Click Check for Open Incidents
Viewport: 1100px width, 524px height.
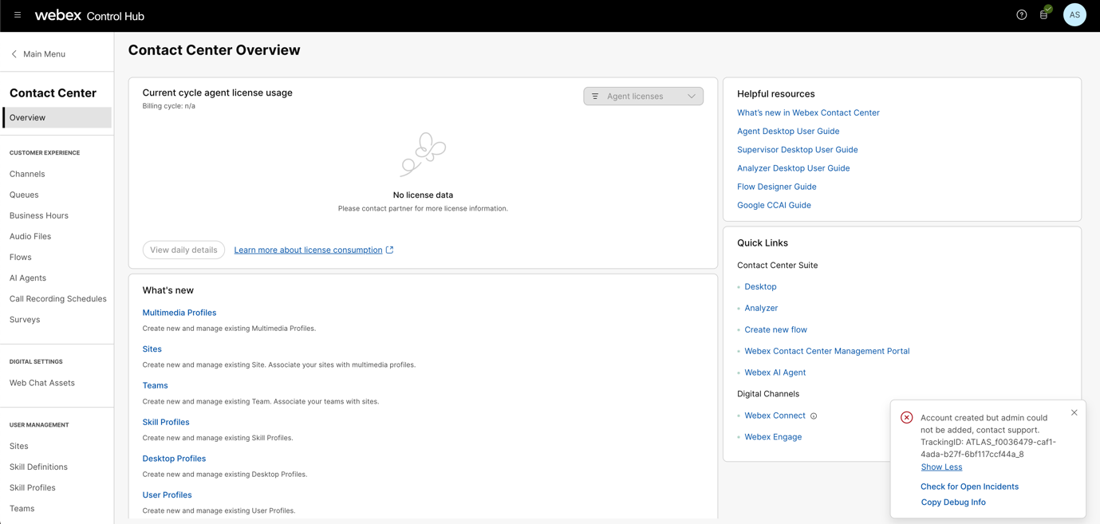[x=969, y=487]
